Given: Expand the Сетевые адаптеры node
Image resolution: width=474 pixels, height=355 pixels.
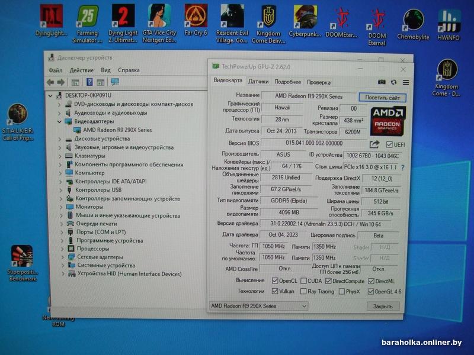Looking at the screenshot, I should (63, 257).
